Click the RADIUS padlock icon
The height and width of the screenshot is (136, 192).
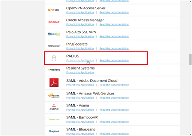[x=54, y=58]
